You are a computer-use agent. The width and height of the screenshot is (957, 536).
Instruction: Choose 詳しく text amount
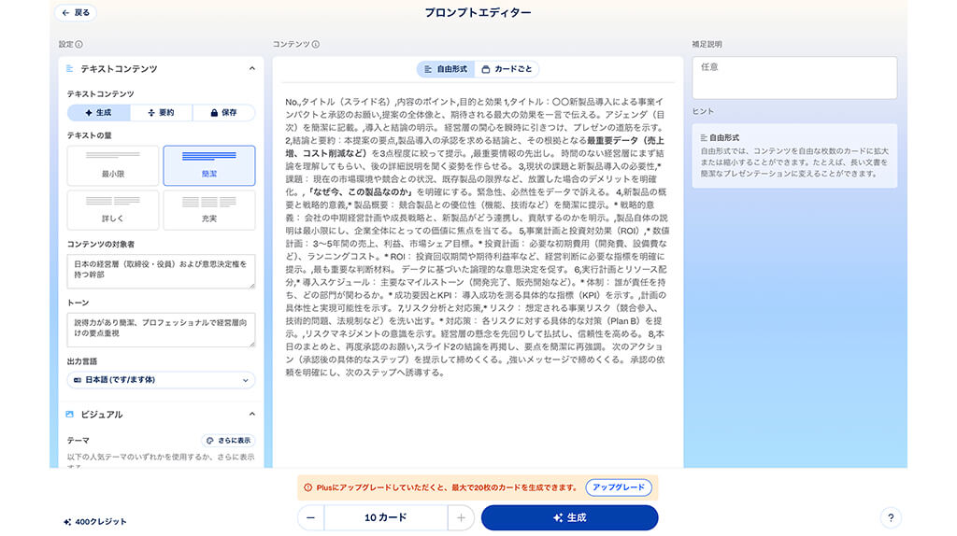click(x=113, y=210)
